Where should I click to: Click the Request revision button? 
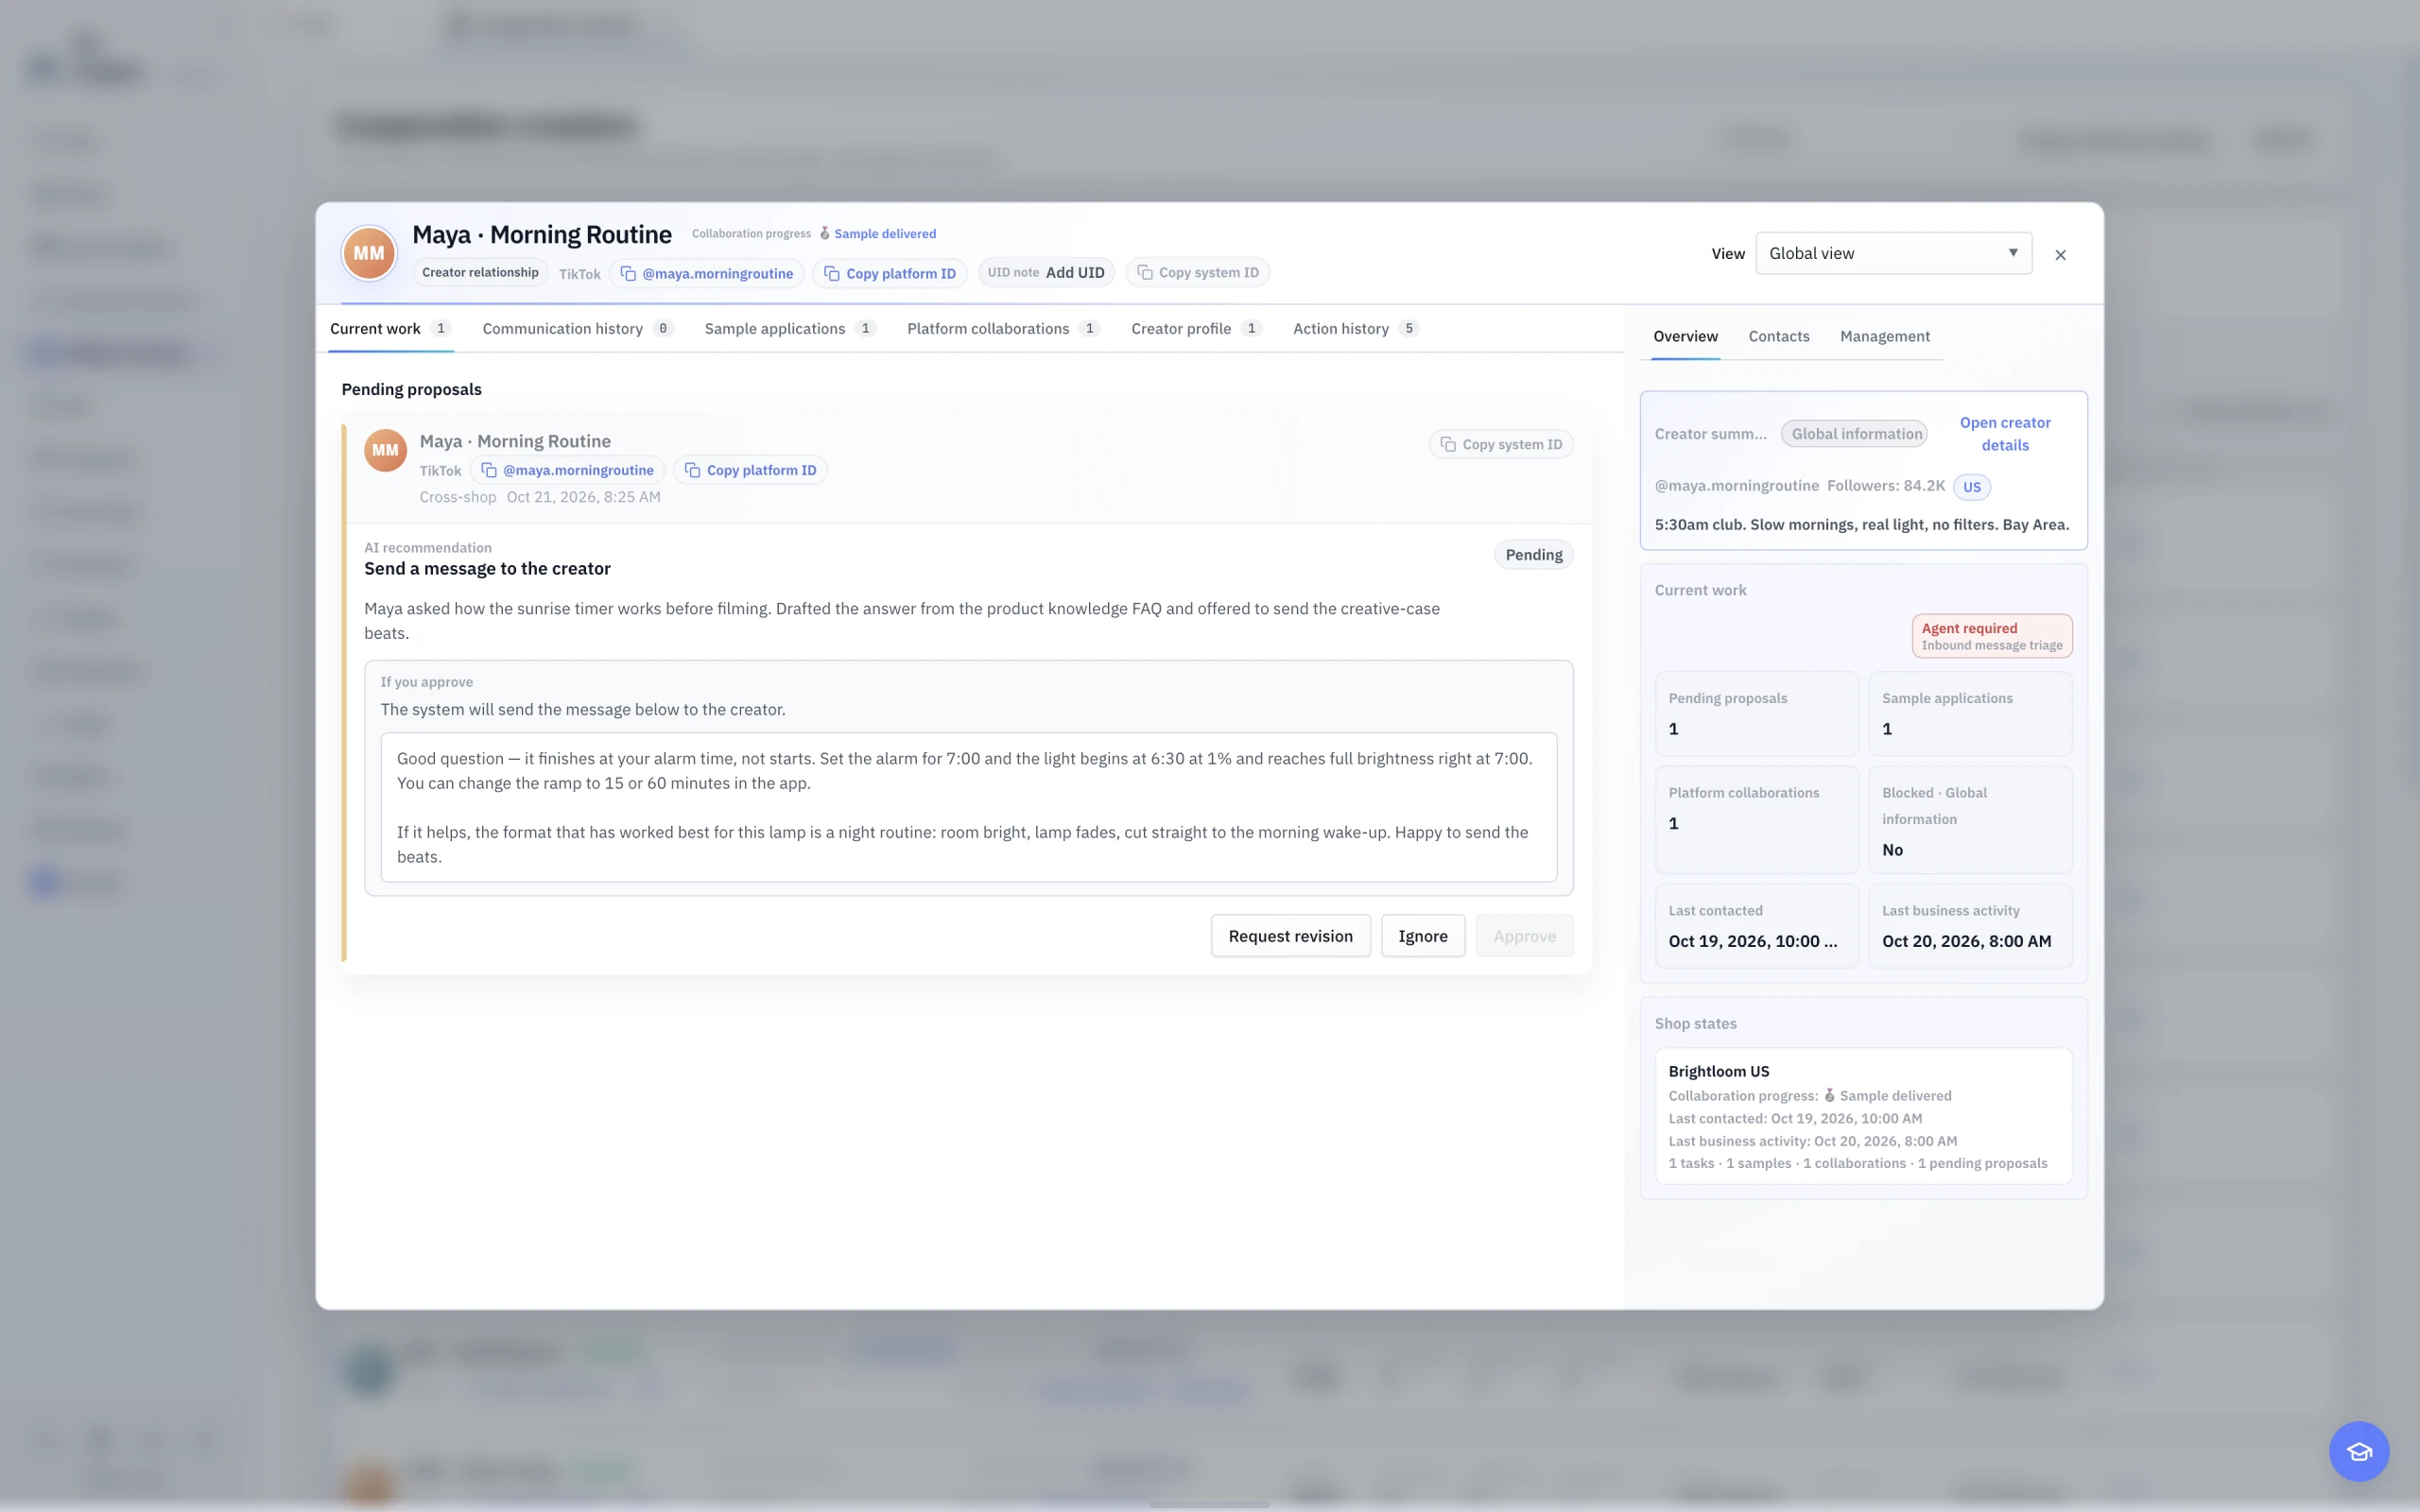tap(1290, 936)
